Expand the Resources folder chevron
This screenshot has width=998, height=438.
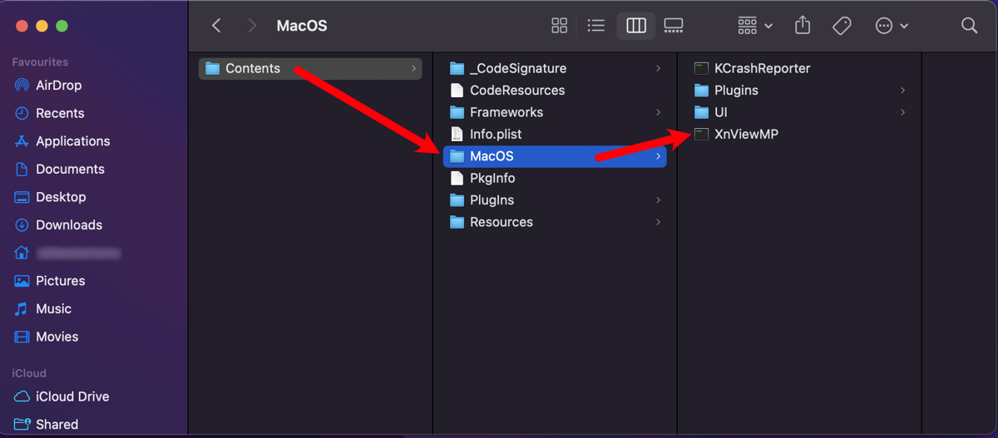pyautogui.click(x=658, y=222)
